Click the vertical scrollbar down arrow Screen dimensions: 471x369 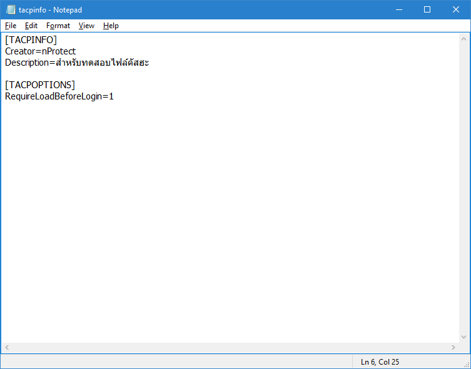click(463, 337)
